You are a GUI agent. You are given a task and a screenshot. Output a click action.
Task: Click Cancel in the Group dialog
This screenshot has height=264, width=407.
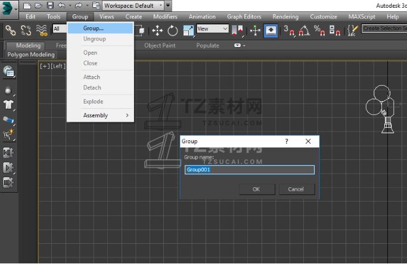tap(296, 189)
